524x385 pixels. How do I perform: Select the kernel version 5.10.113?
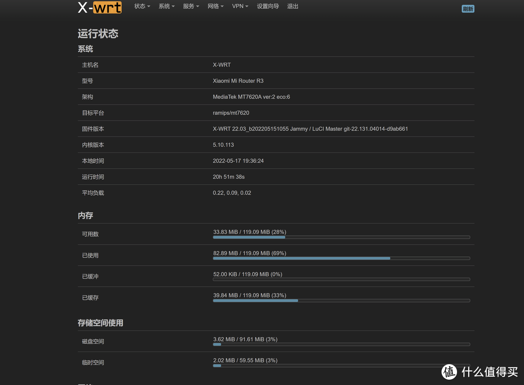click(223, 145)
